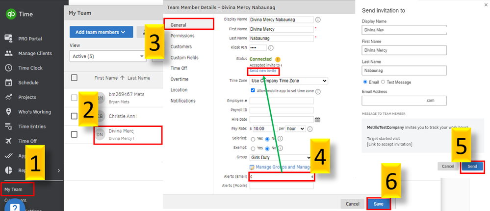
Task: Click the Alerts (Email) field
Action: [282, 177]
